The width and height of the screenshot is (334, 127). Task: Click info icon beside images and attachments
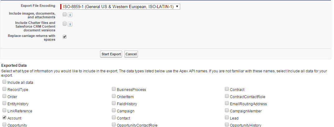coord(70,15)
